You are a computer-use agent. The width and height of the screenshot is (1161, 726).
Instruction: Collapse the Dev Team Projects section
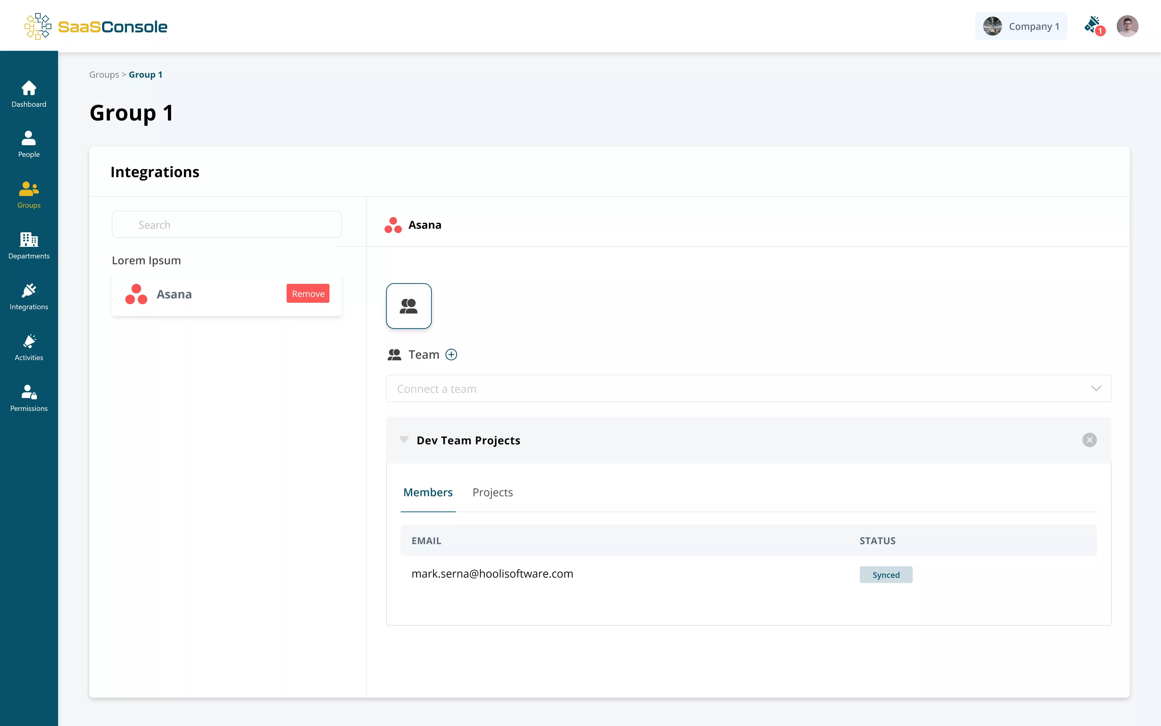[x=404, y=439]
